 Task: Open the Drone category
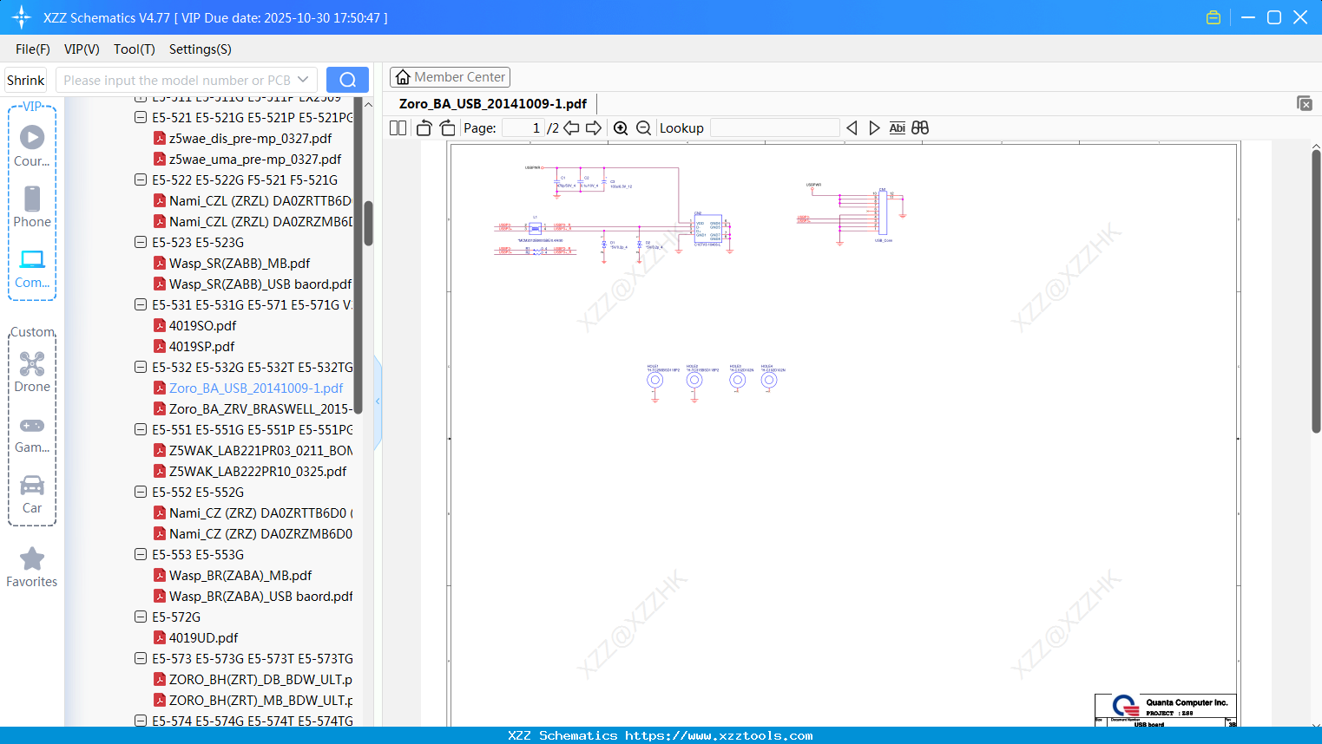(x=32, y=372)
